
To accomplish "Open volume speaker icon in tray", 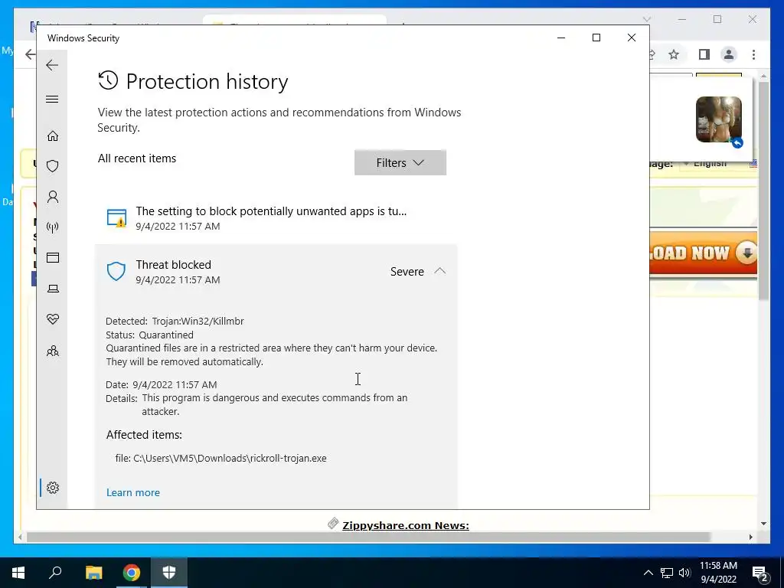I will 684,573.
